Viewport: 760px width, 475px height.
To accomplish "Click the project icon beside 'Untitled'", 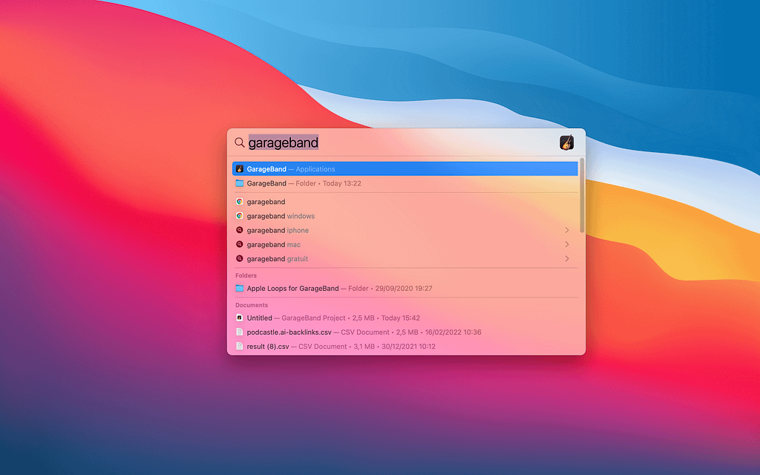I will [x=240, y=318].
